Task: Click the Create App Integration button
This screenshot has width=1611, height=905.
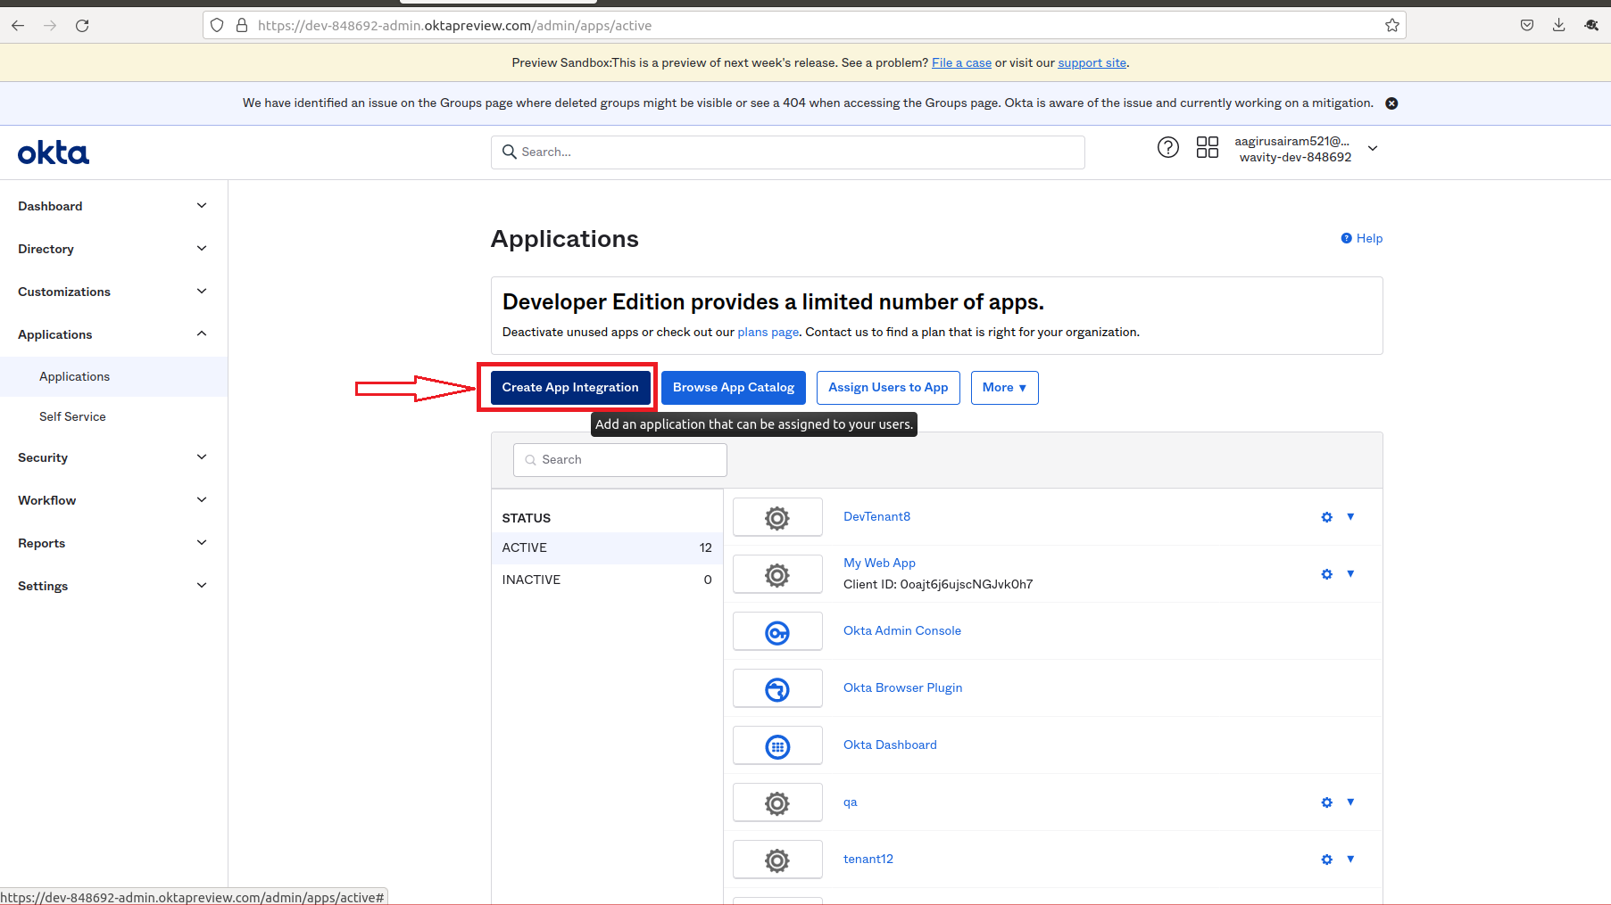Action: tap(570, 388)
